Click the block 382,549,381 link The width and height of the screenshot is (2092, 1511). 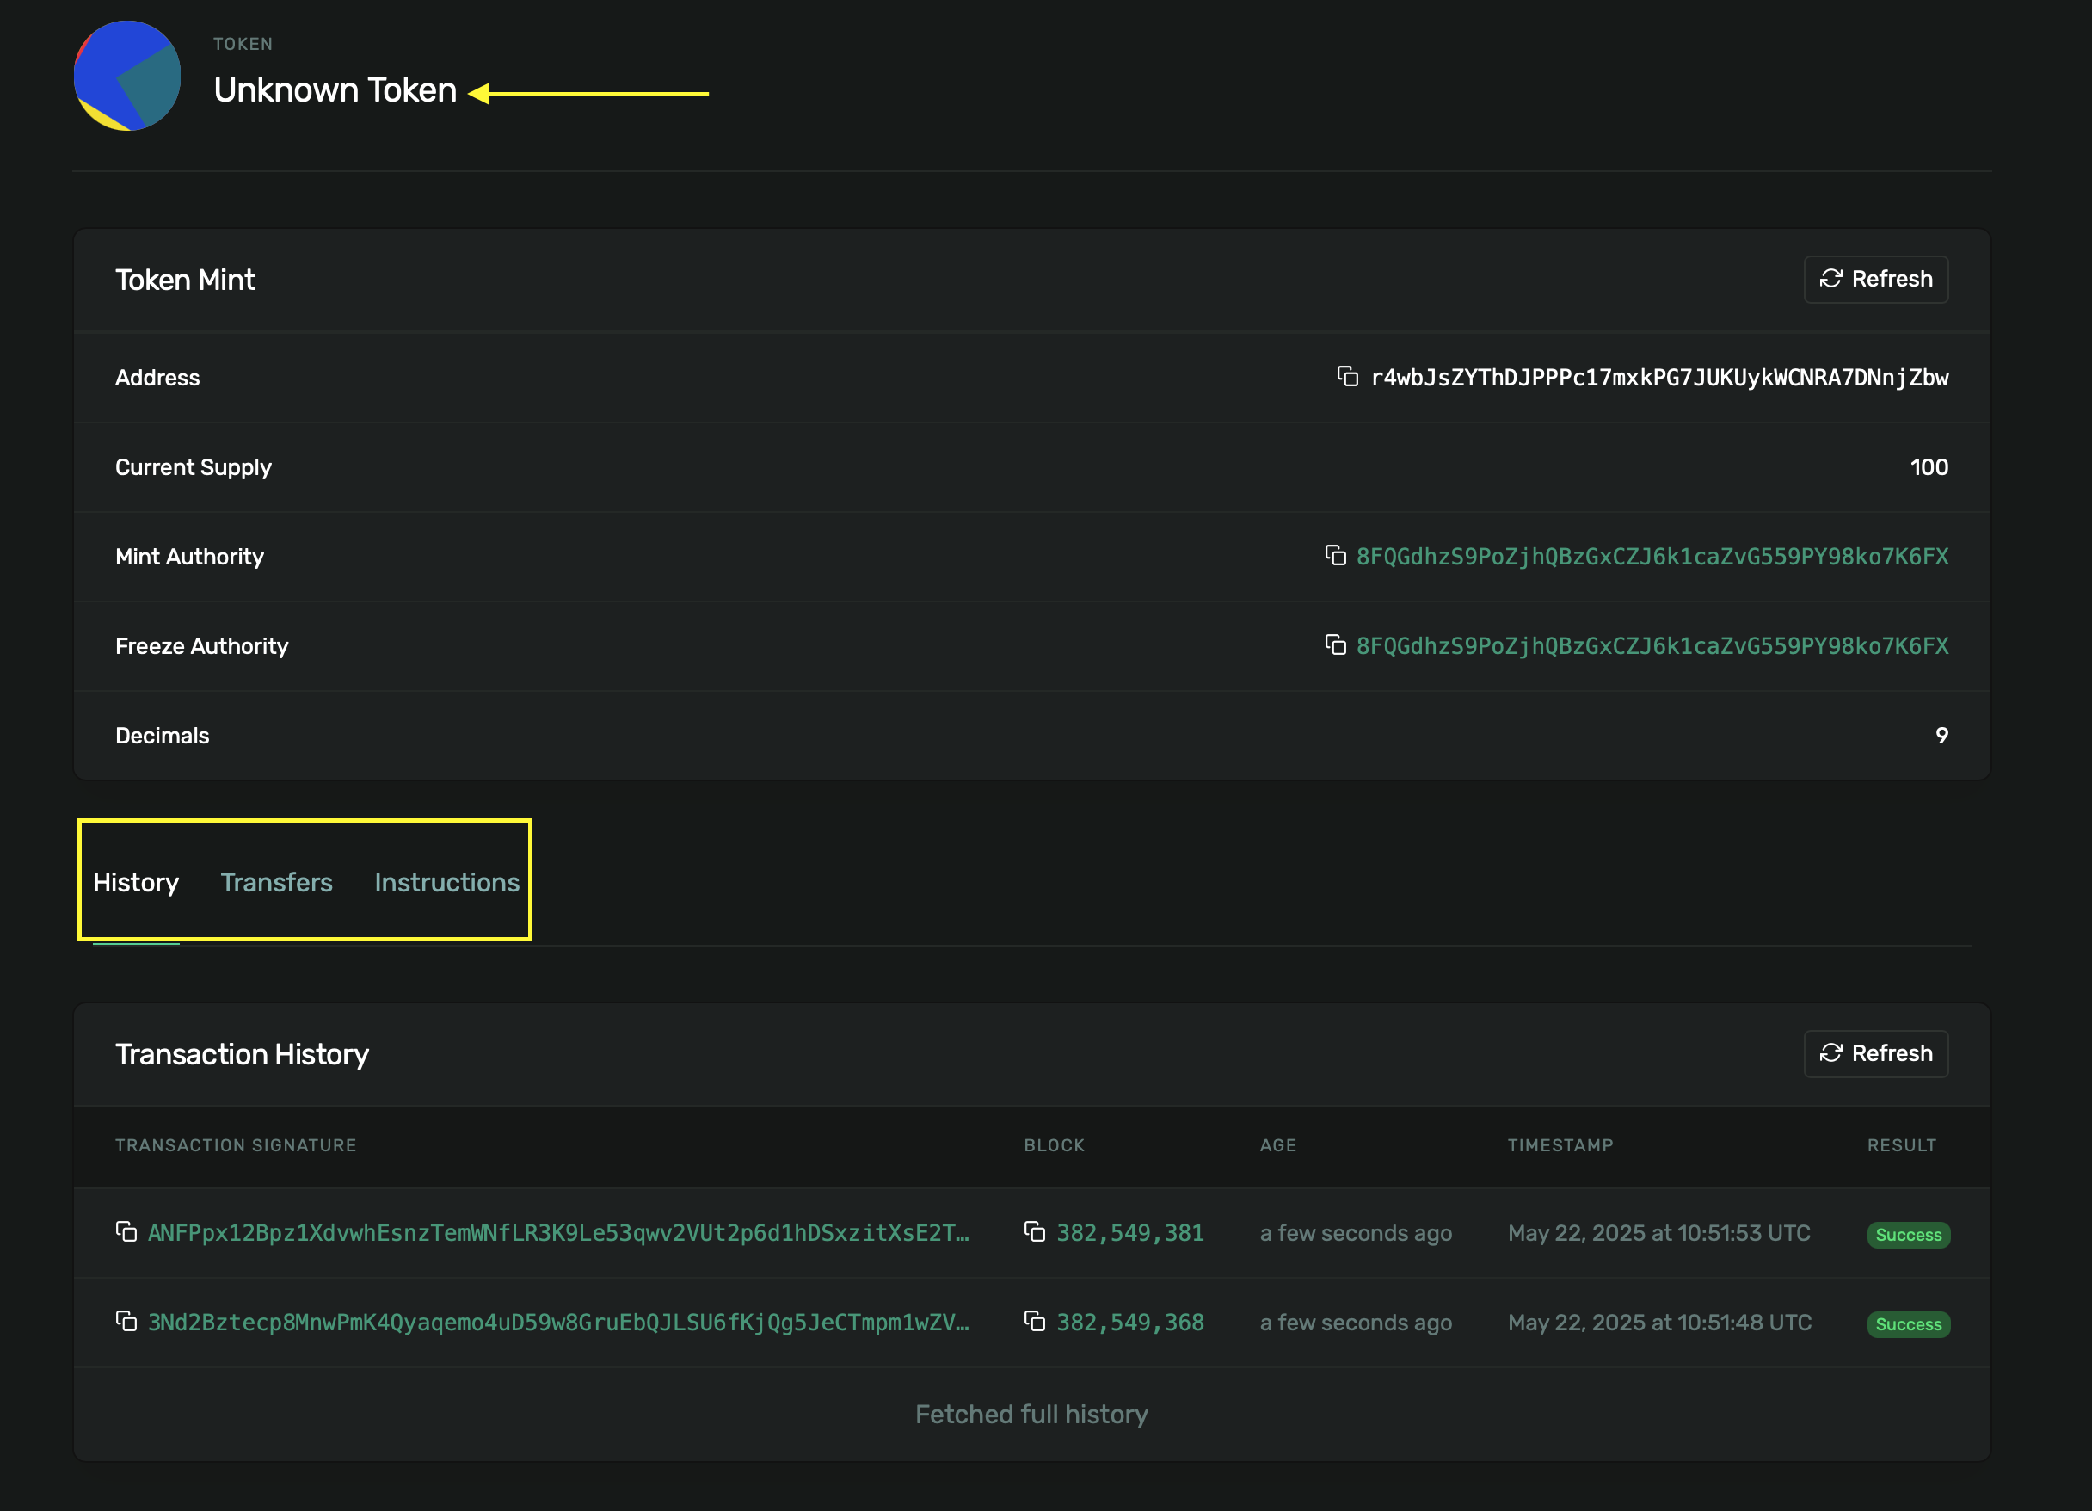tap(1129, 1232)
